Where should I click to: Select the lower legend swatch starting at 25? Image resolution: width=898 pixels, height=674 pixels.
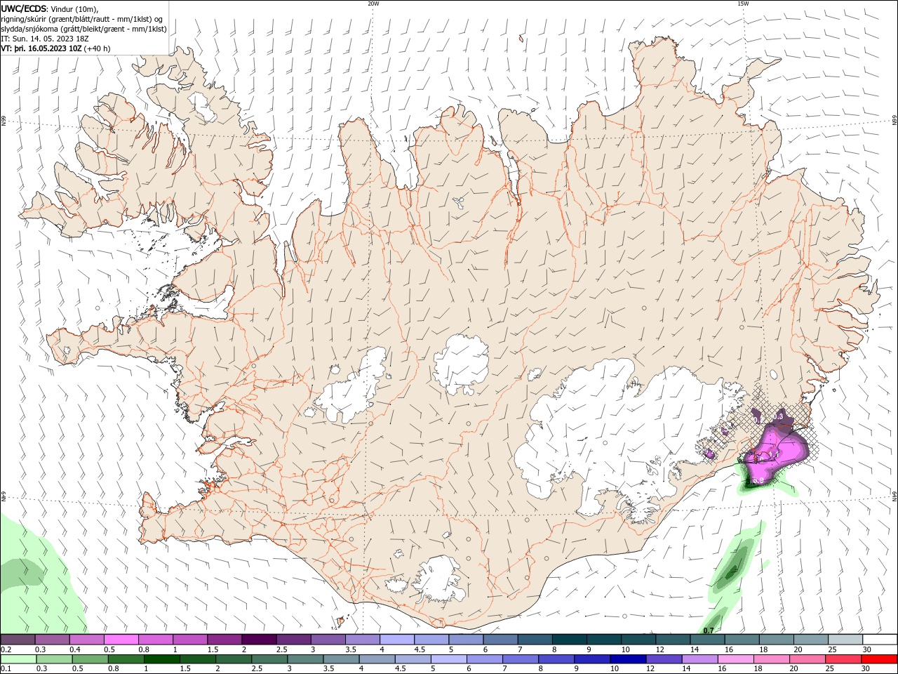tap(842, 659)
